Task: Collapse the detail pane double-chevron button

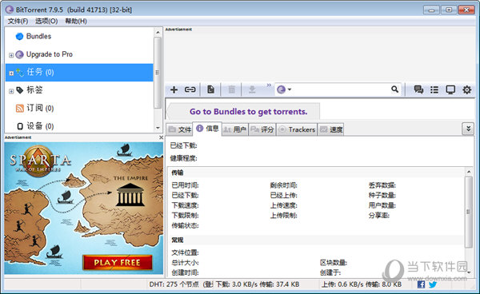Action: tap(468, 129)
